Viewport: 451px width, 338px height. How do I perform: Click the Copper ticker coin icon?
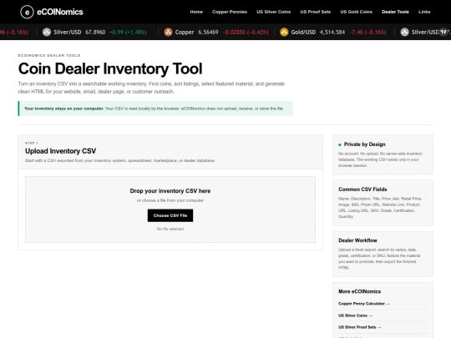(168, 32)
